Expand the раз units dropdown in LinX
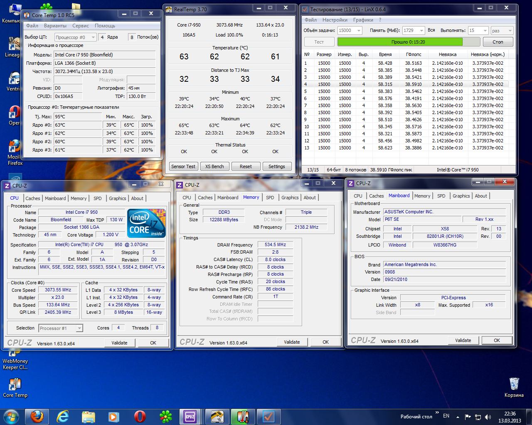 point(510,30)
